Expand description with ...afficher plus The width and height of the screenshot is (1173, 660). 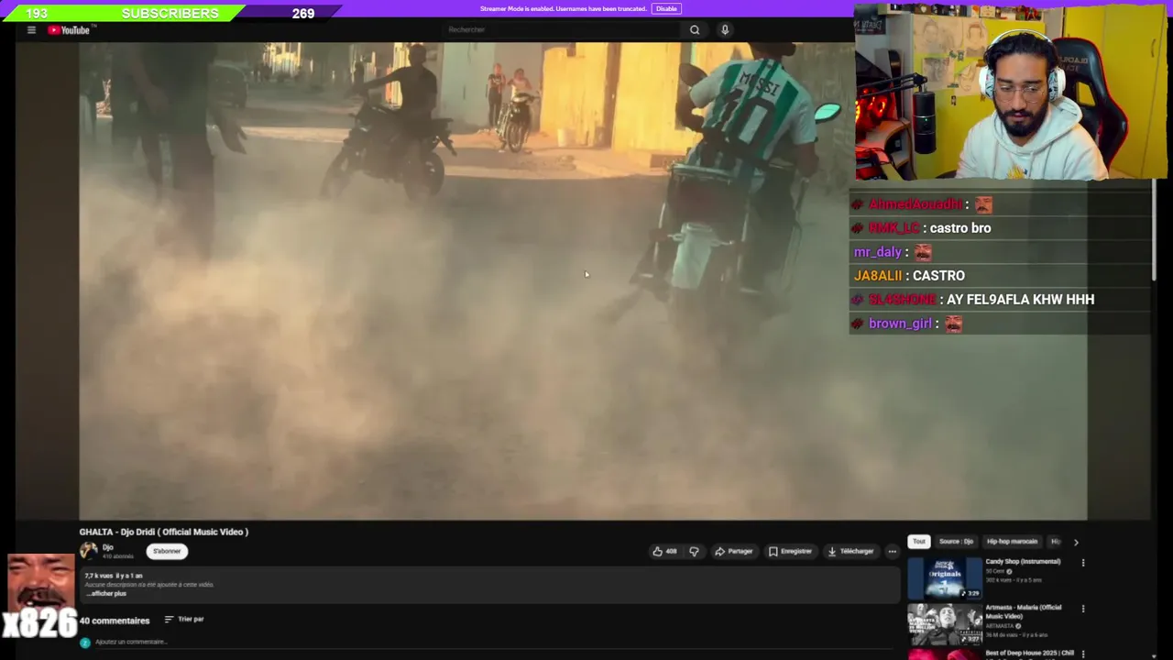108,594
